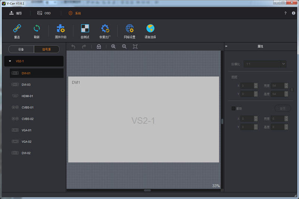Open 语言选择 language selection

[x=150, y=29]
